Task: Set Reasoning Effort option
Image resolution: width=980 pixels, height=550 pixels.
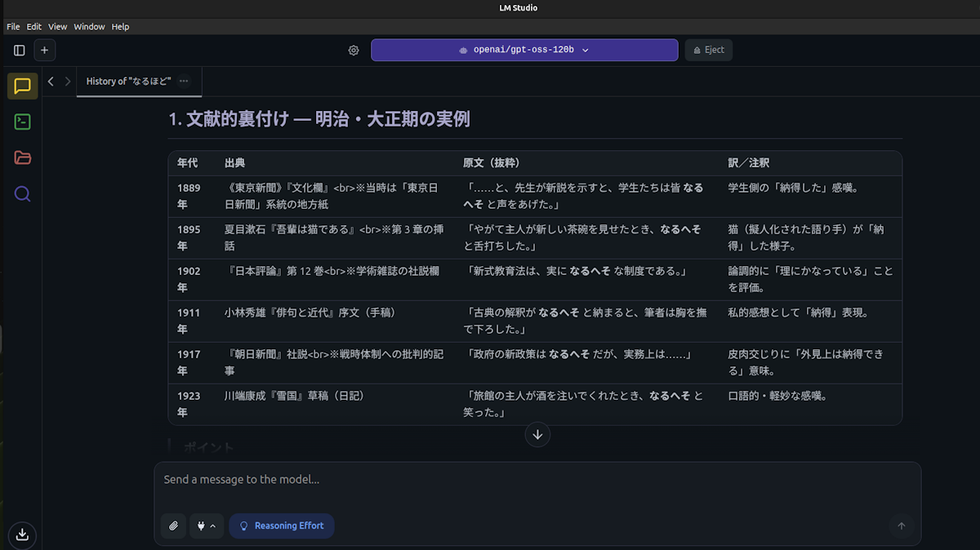Action: point(282,526)
